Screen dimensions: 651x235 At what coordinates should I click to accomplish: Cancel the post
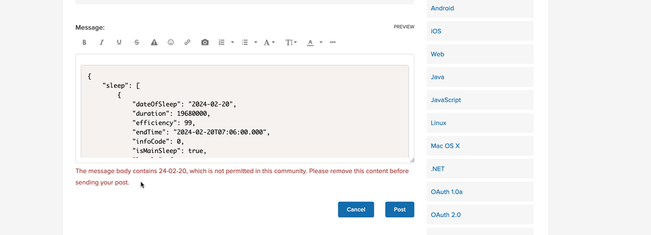coord(356,210)
